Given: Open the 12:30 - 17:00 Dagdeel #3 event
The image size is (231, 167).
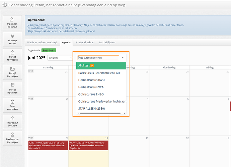Looking at the screenshot, I should click(48, 146).
